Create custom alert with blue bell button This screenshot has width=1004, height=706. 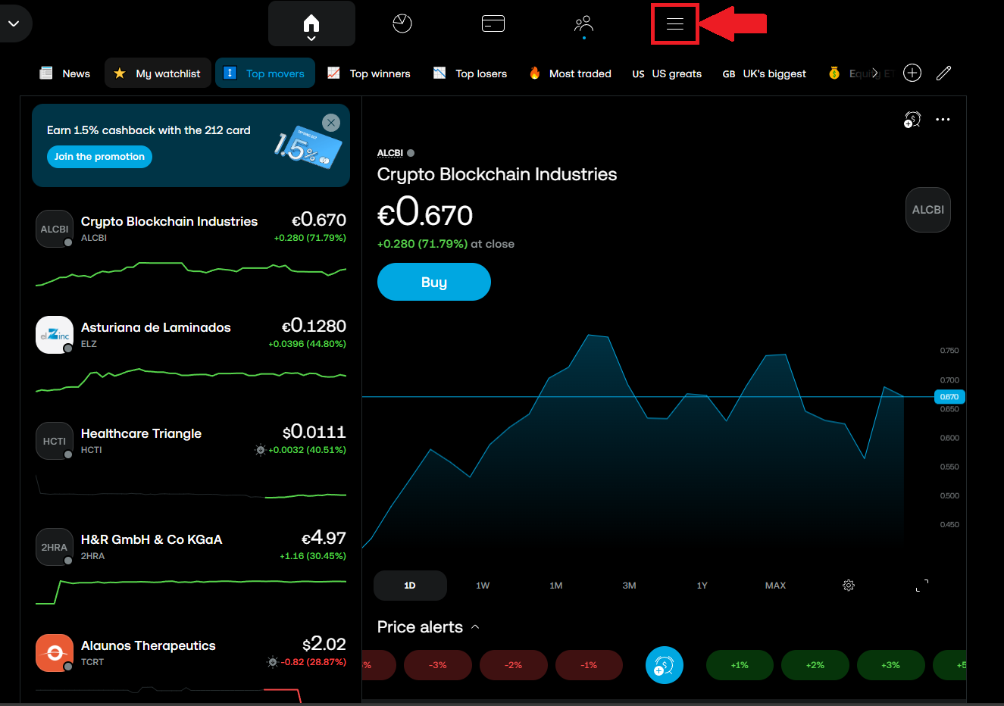pyautogui.click(x=665, y=665)
